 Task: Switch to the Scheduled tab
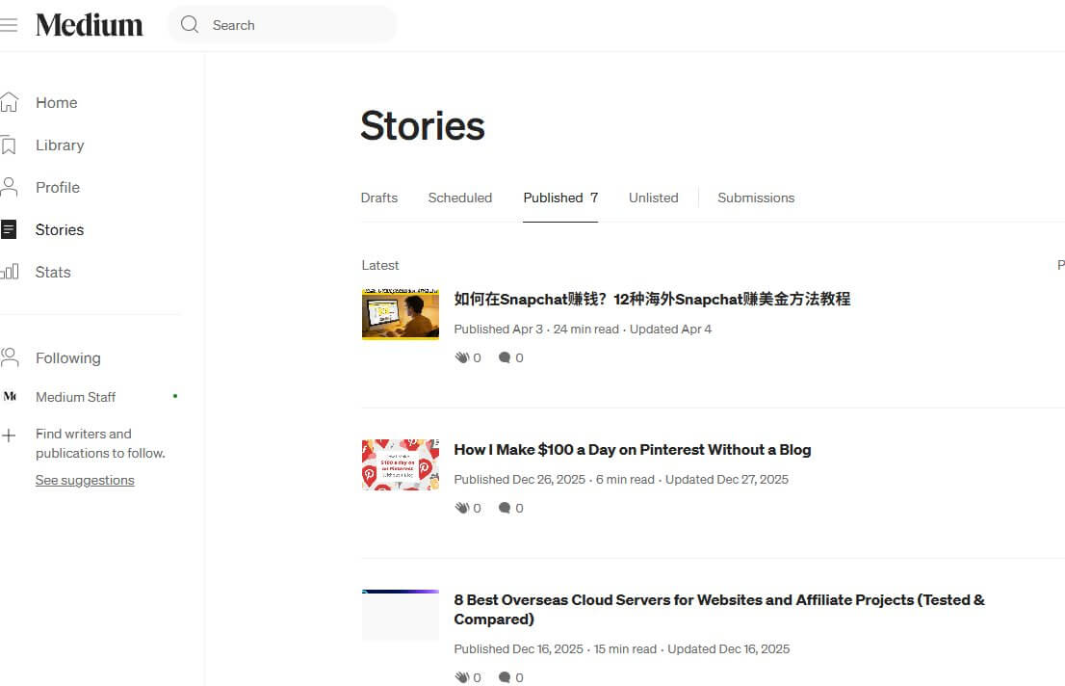[460, 198]
